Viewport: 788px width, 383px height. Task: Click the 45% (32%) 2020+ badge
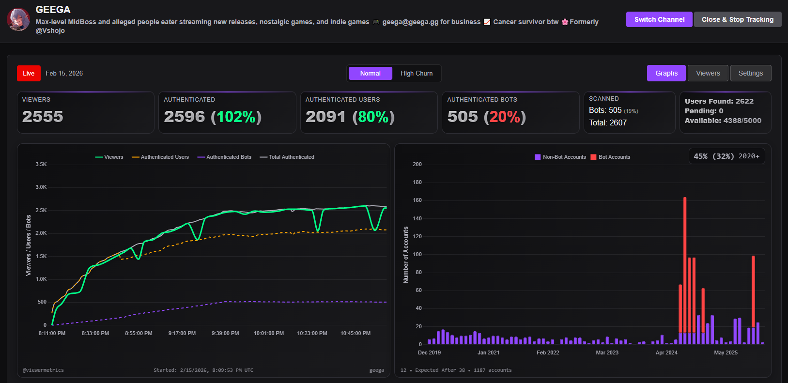click(x=726, y=156)
